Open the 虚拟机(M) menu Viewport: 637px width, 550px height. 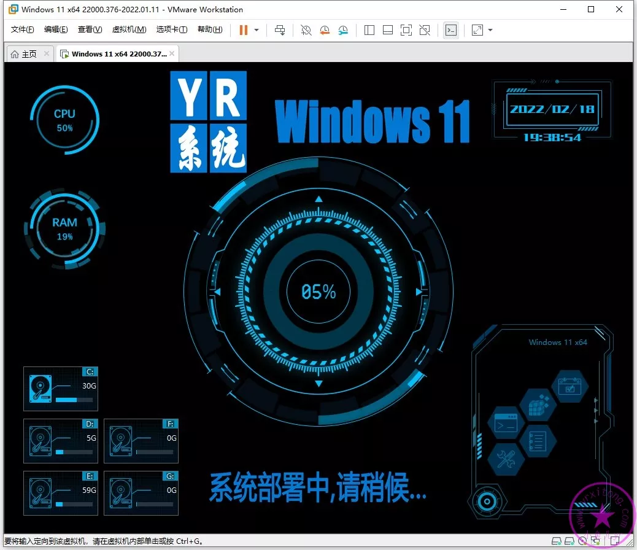129,30
